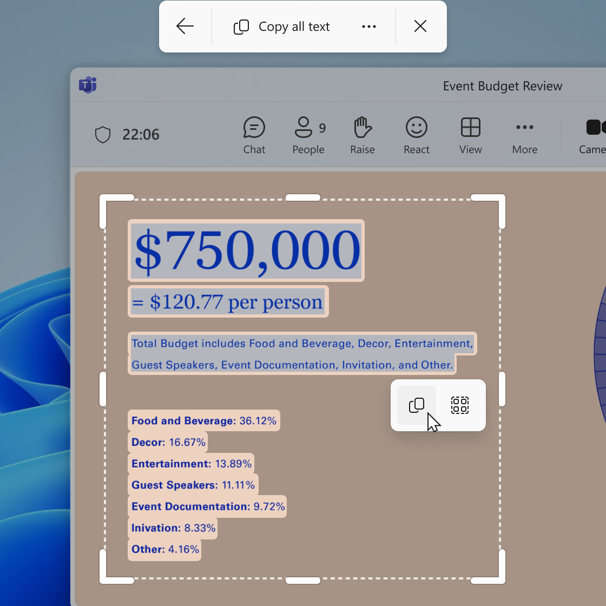Select 'Guest Speakers: 11.11%' text
Image resolution: width=606 pixels, height=606 pixels.
coord(193,485)
